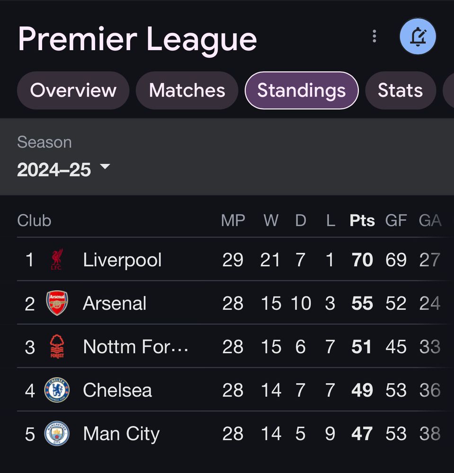454x473 pixels.
Task: Select the Nottm Forest team name
Action: (135, 347)
